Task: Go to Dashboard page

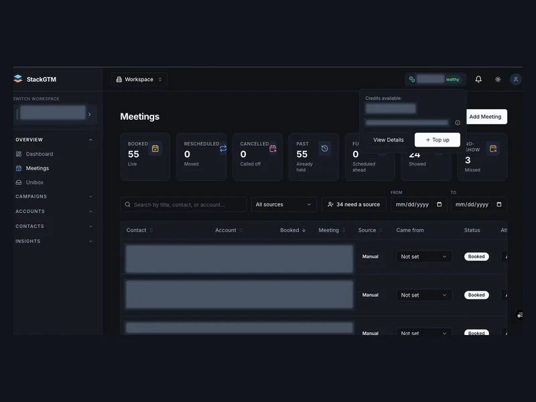Action: tap(40, 154)
